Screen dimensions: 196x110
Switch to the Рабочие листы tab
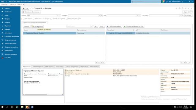click(94, 67)
